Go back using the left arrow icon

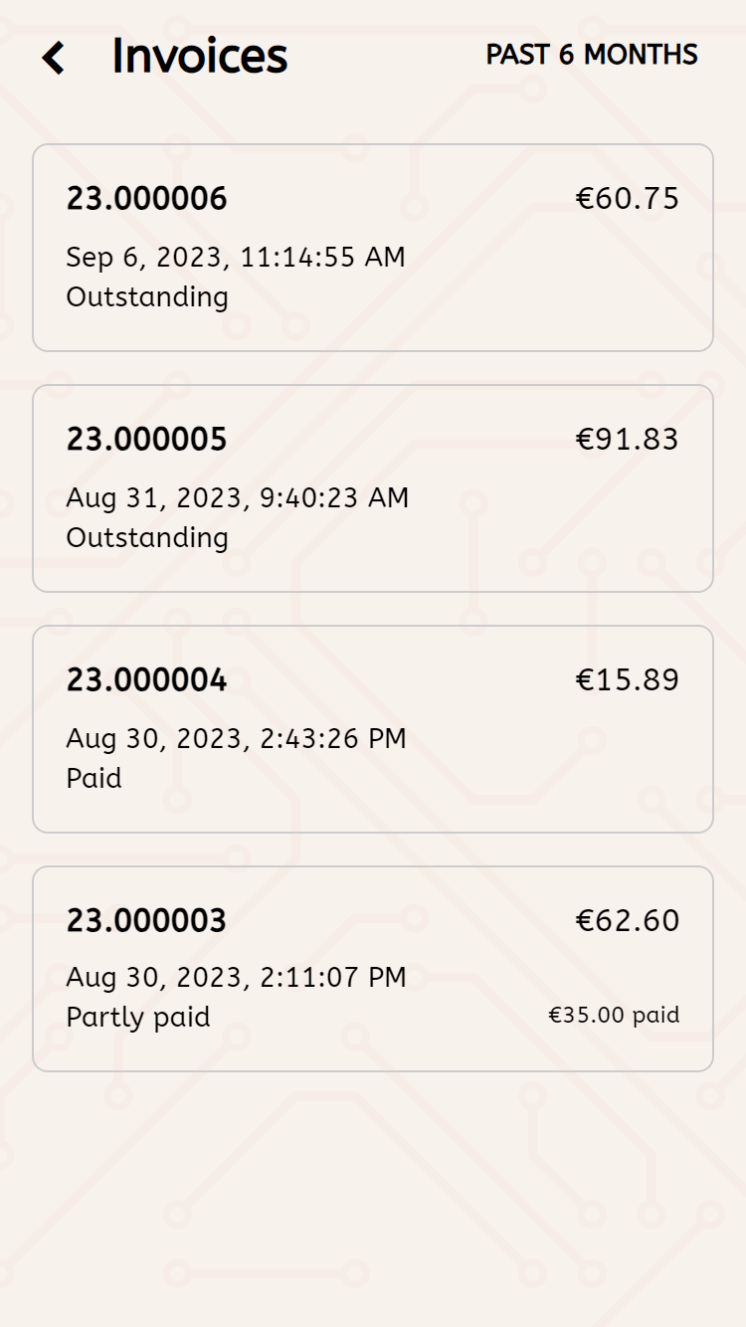tap(54, 58)
